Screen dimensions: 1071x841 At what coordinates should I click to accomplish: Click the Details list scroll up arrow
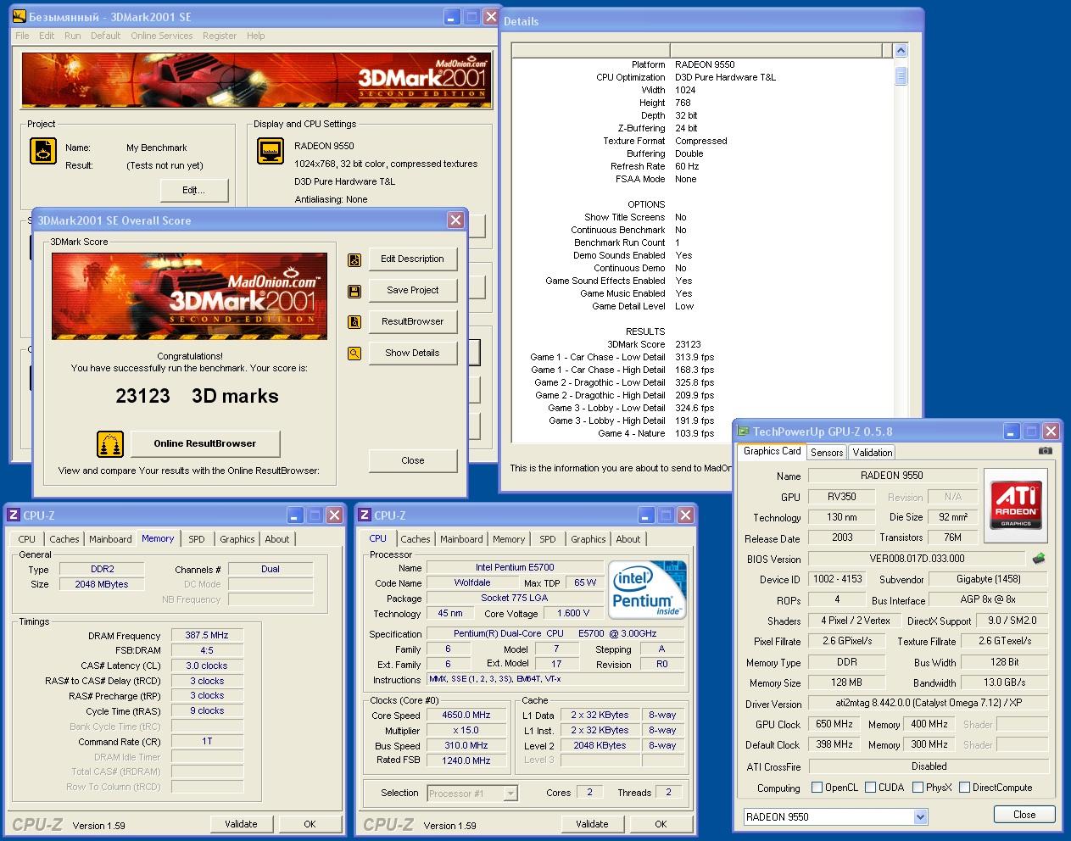click(x=901, y=52)
